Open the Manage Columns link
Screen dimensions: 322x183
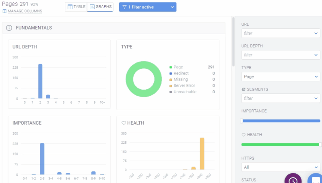[25, 11]
